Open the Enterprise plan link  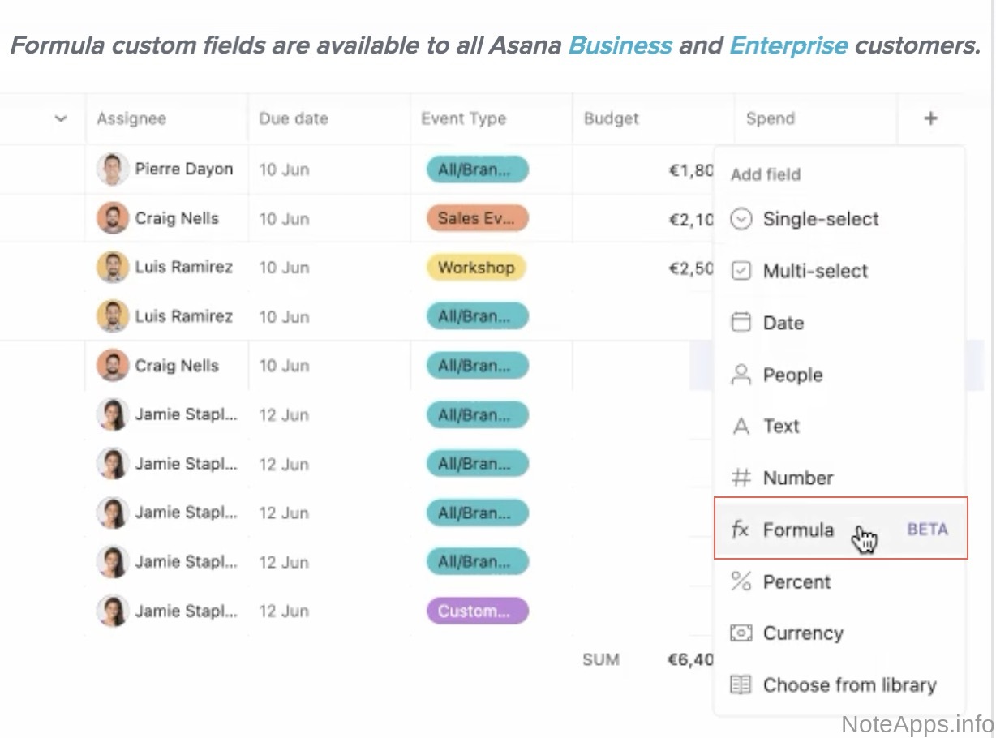[x=788, y=45]
